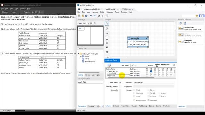Click the user template icon
205x115 pixels.
click(181, 35)
